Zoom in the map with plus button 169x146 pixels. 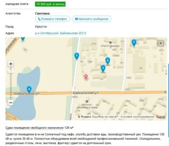[x=11, y=64]
